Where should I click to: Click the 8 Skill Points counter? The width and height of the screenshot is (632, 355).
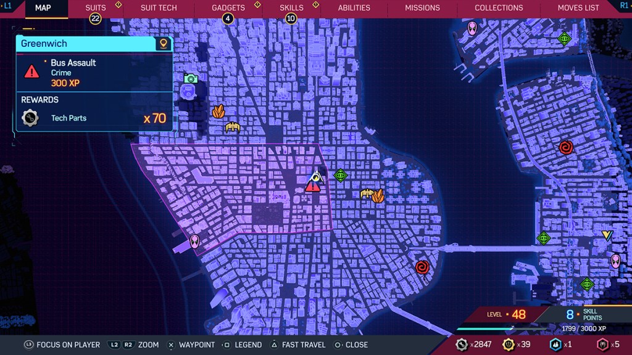click(x=584, y=314)
